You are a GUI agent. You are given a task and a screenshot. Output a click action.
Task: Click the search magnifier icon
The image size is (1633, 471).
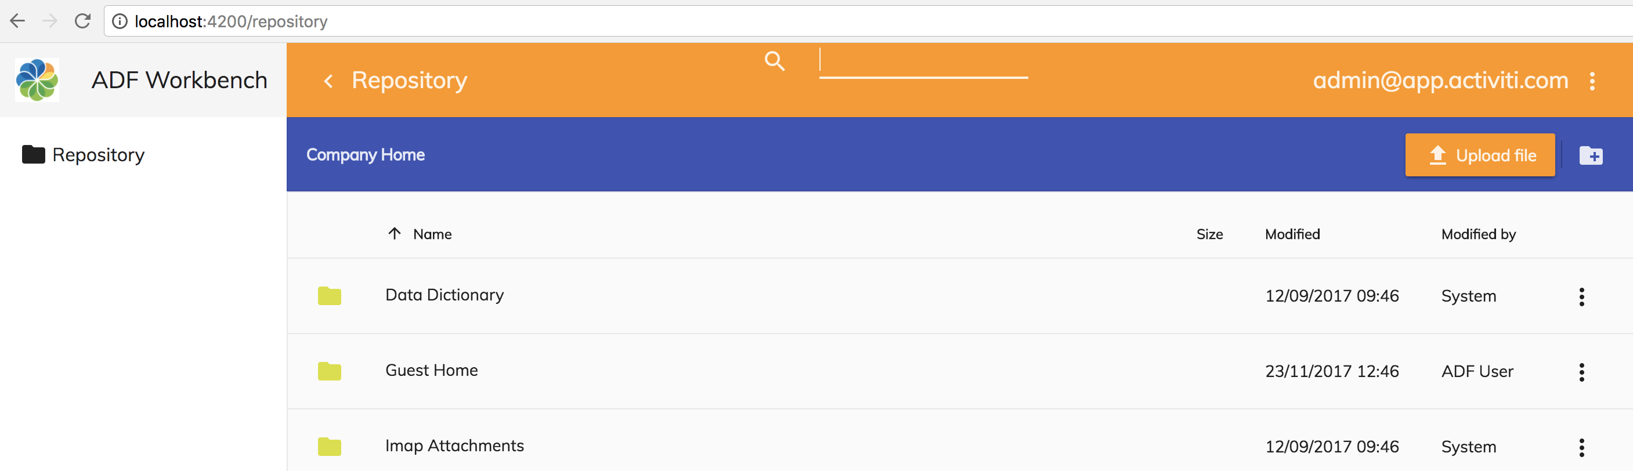[774, 61]
